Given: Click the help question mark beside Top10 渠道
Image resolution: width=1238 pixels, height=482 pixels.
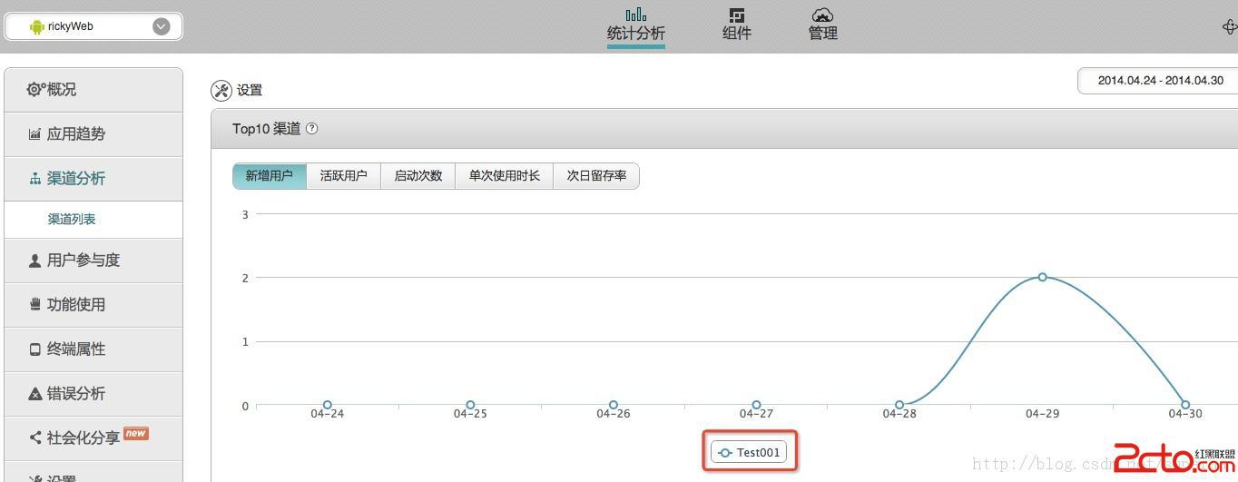Looking at the screenshot, I should 312,128.
